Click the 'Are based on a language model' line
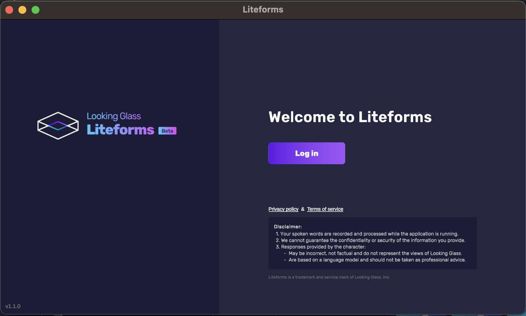Screen dimensions: 526x316 pos(375,260)
